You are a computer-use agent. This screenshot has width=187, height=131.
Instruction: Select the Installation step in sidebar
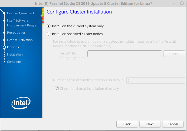point(15,54)
